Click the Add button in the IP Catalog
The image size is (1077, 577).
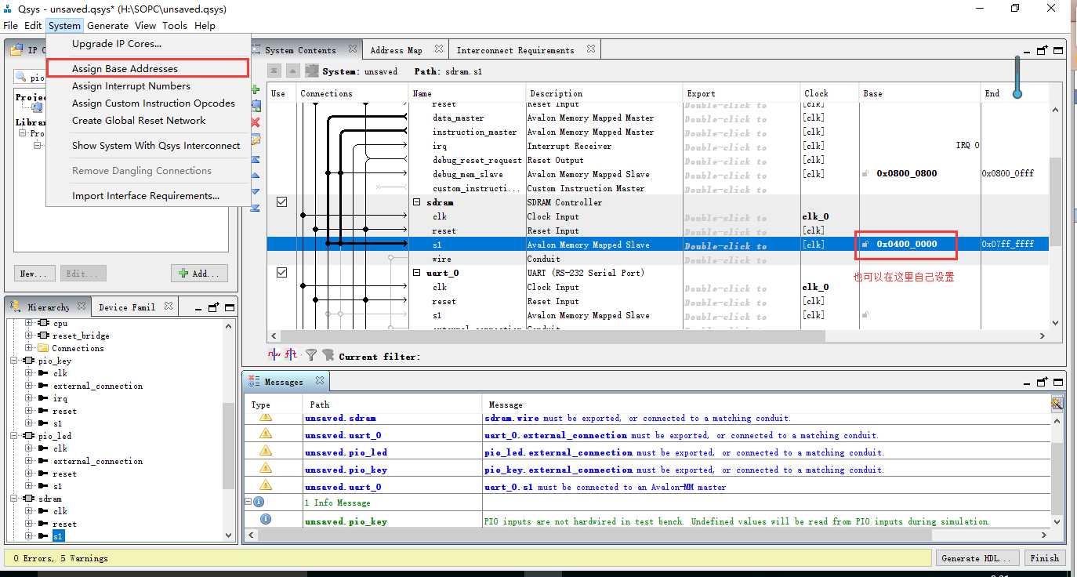tap(199, 273)
